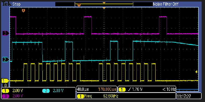Screen dimensions: 205x102
Task: Click the orange T marker in the record overview bar
Action: click(79, 5)
